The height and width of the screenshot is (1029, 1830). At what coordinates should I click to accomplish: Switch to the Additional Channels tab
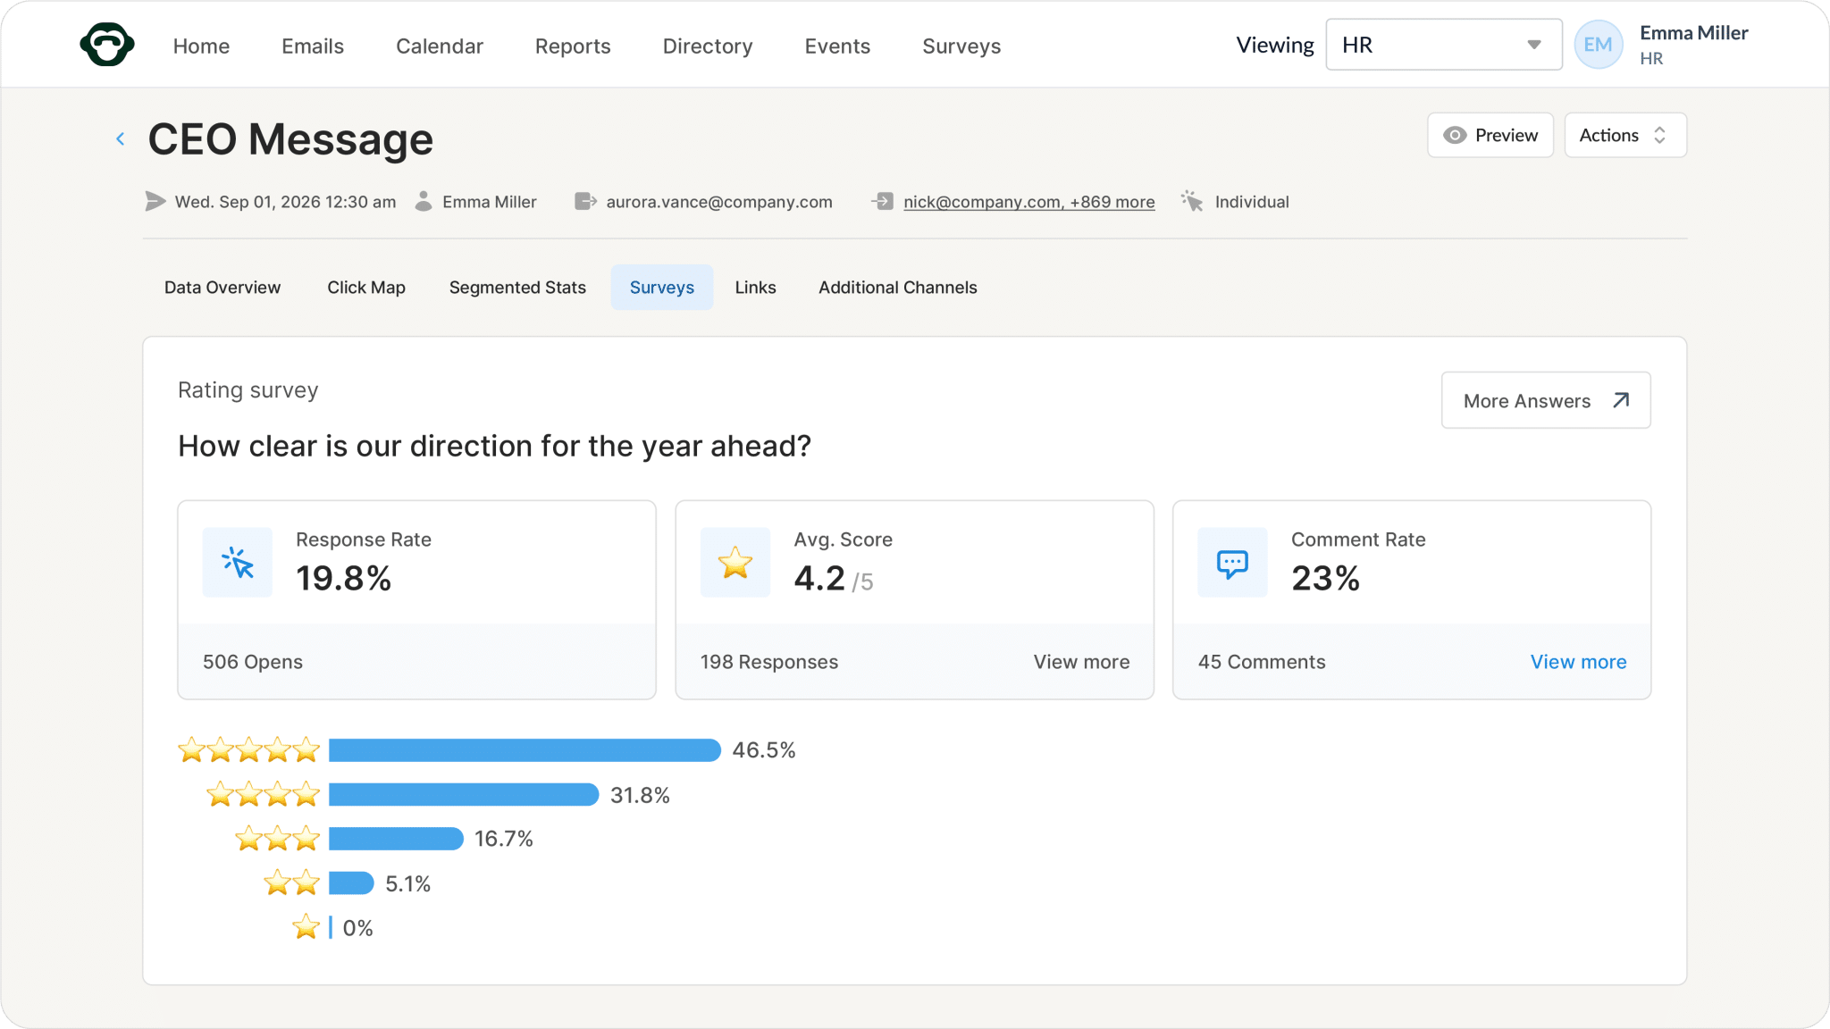pyautogui.click(x=898, y=288)
